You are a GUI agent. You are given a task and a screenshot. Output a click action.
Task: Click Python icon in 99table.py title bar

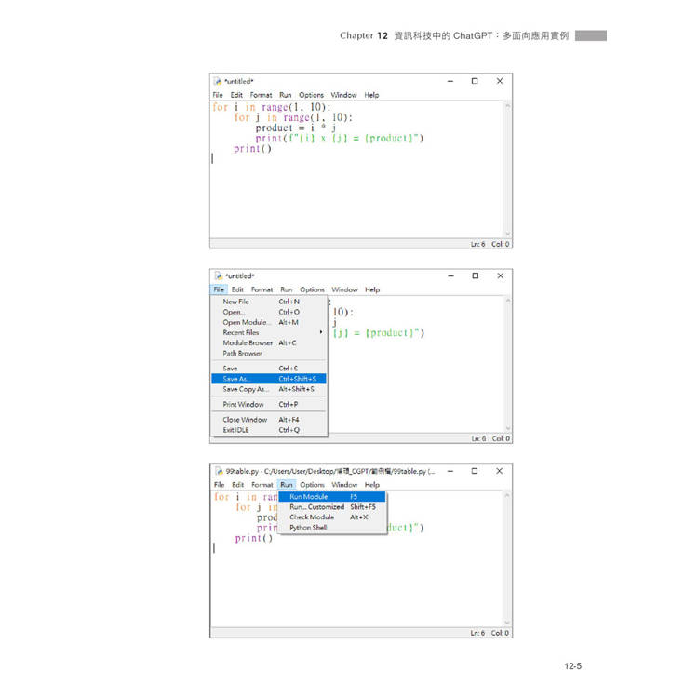[x=219, y=471]
